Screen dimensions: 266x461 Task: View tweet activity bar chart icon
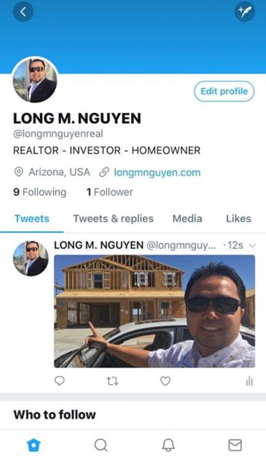point(249,381)
